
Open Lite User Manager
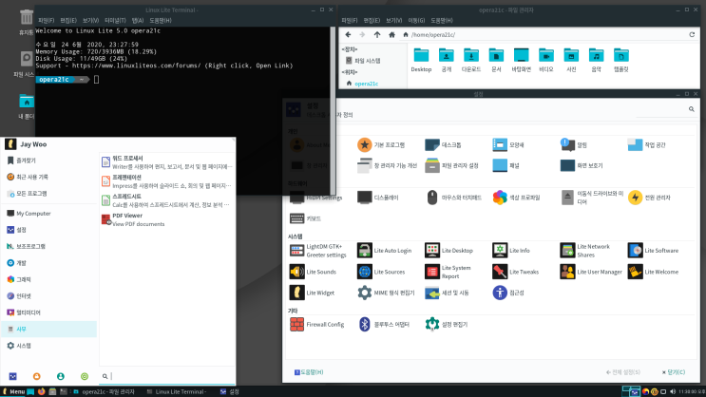[x=591, y=272]
